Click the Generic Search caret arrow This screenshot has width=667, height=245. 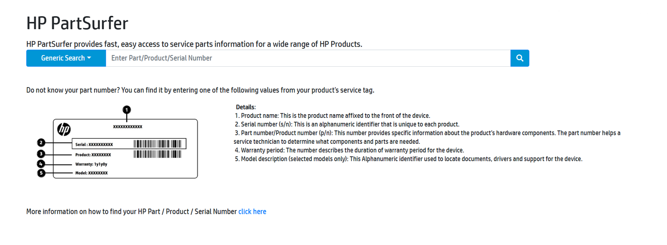[89, 58]
